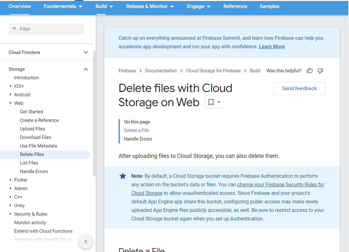This screenshot has height=252, width=349.
Task: Go to the Reference tab
Action: pos(235,6)
